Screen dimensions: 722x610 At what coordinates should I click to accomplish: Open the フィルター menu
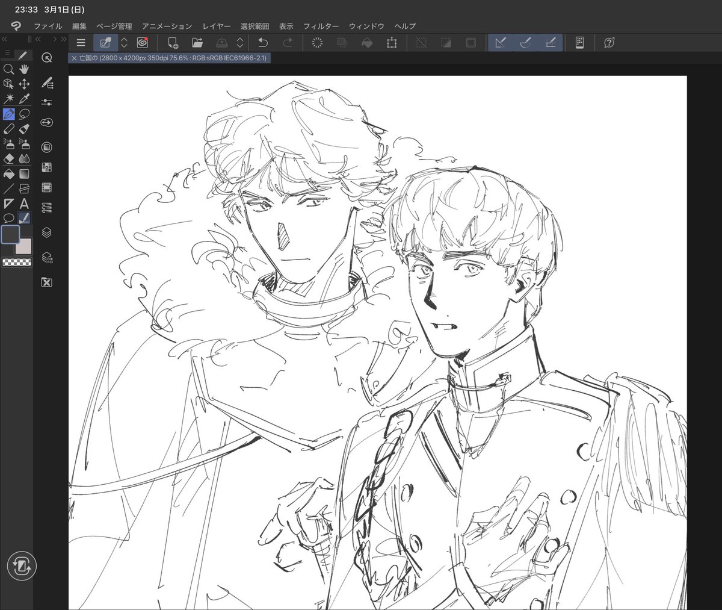pos(321,26)
